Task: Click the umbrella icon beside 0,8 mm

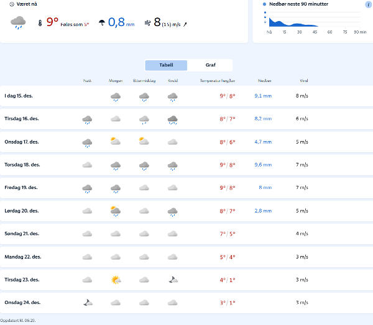Action: (101, 24)
